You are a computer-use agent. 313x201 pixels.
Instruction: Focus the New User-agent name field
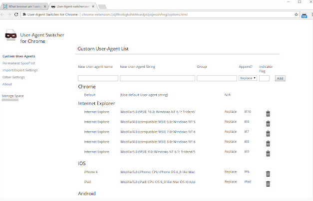98,78
